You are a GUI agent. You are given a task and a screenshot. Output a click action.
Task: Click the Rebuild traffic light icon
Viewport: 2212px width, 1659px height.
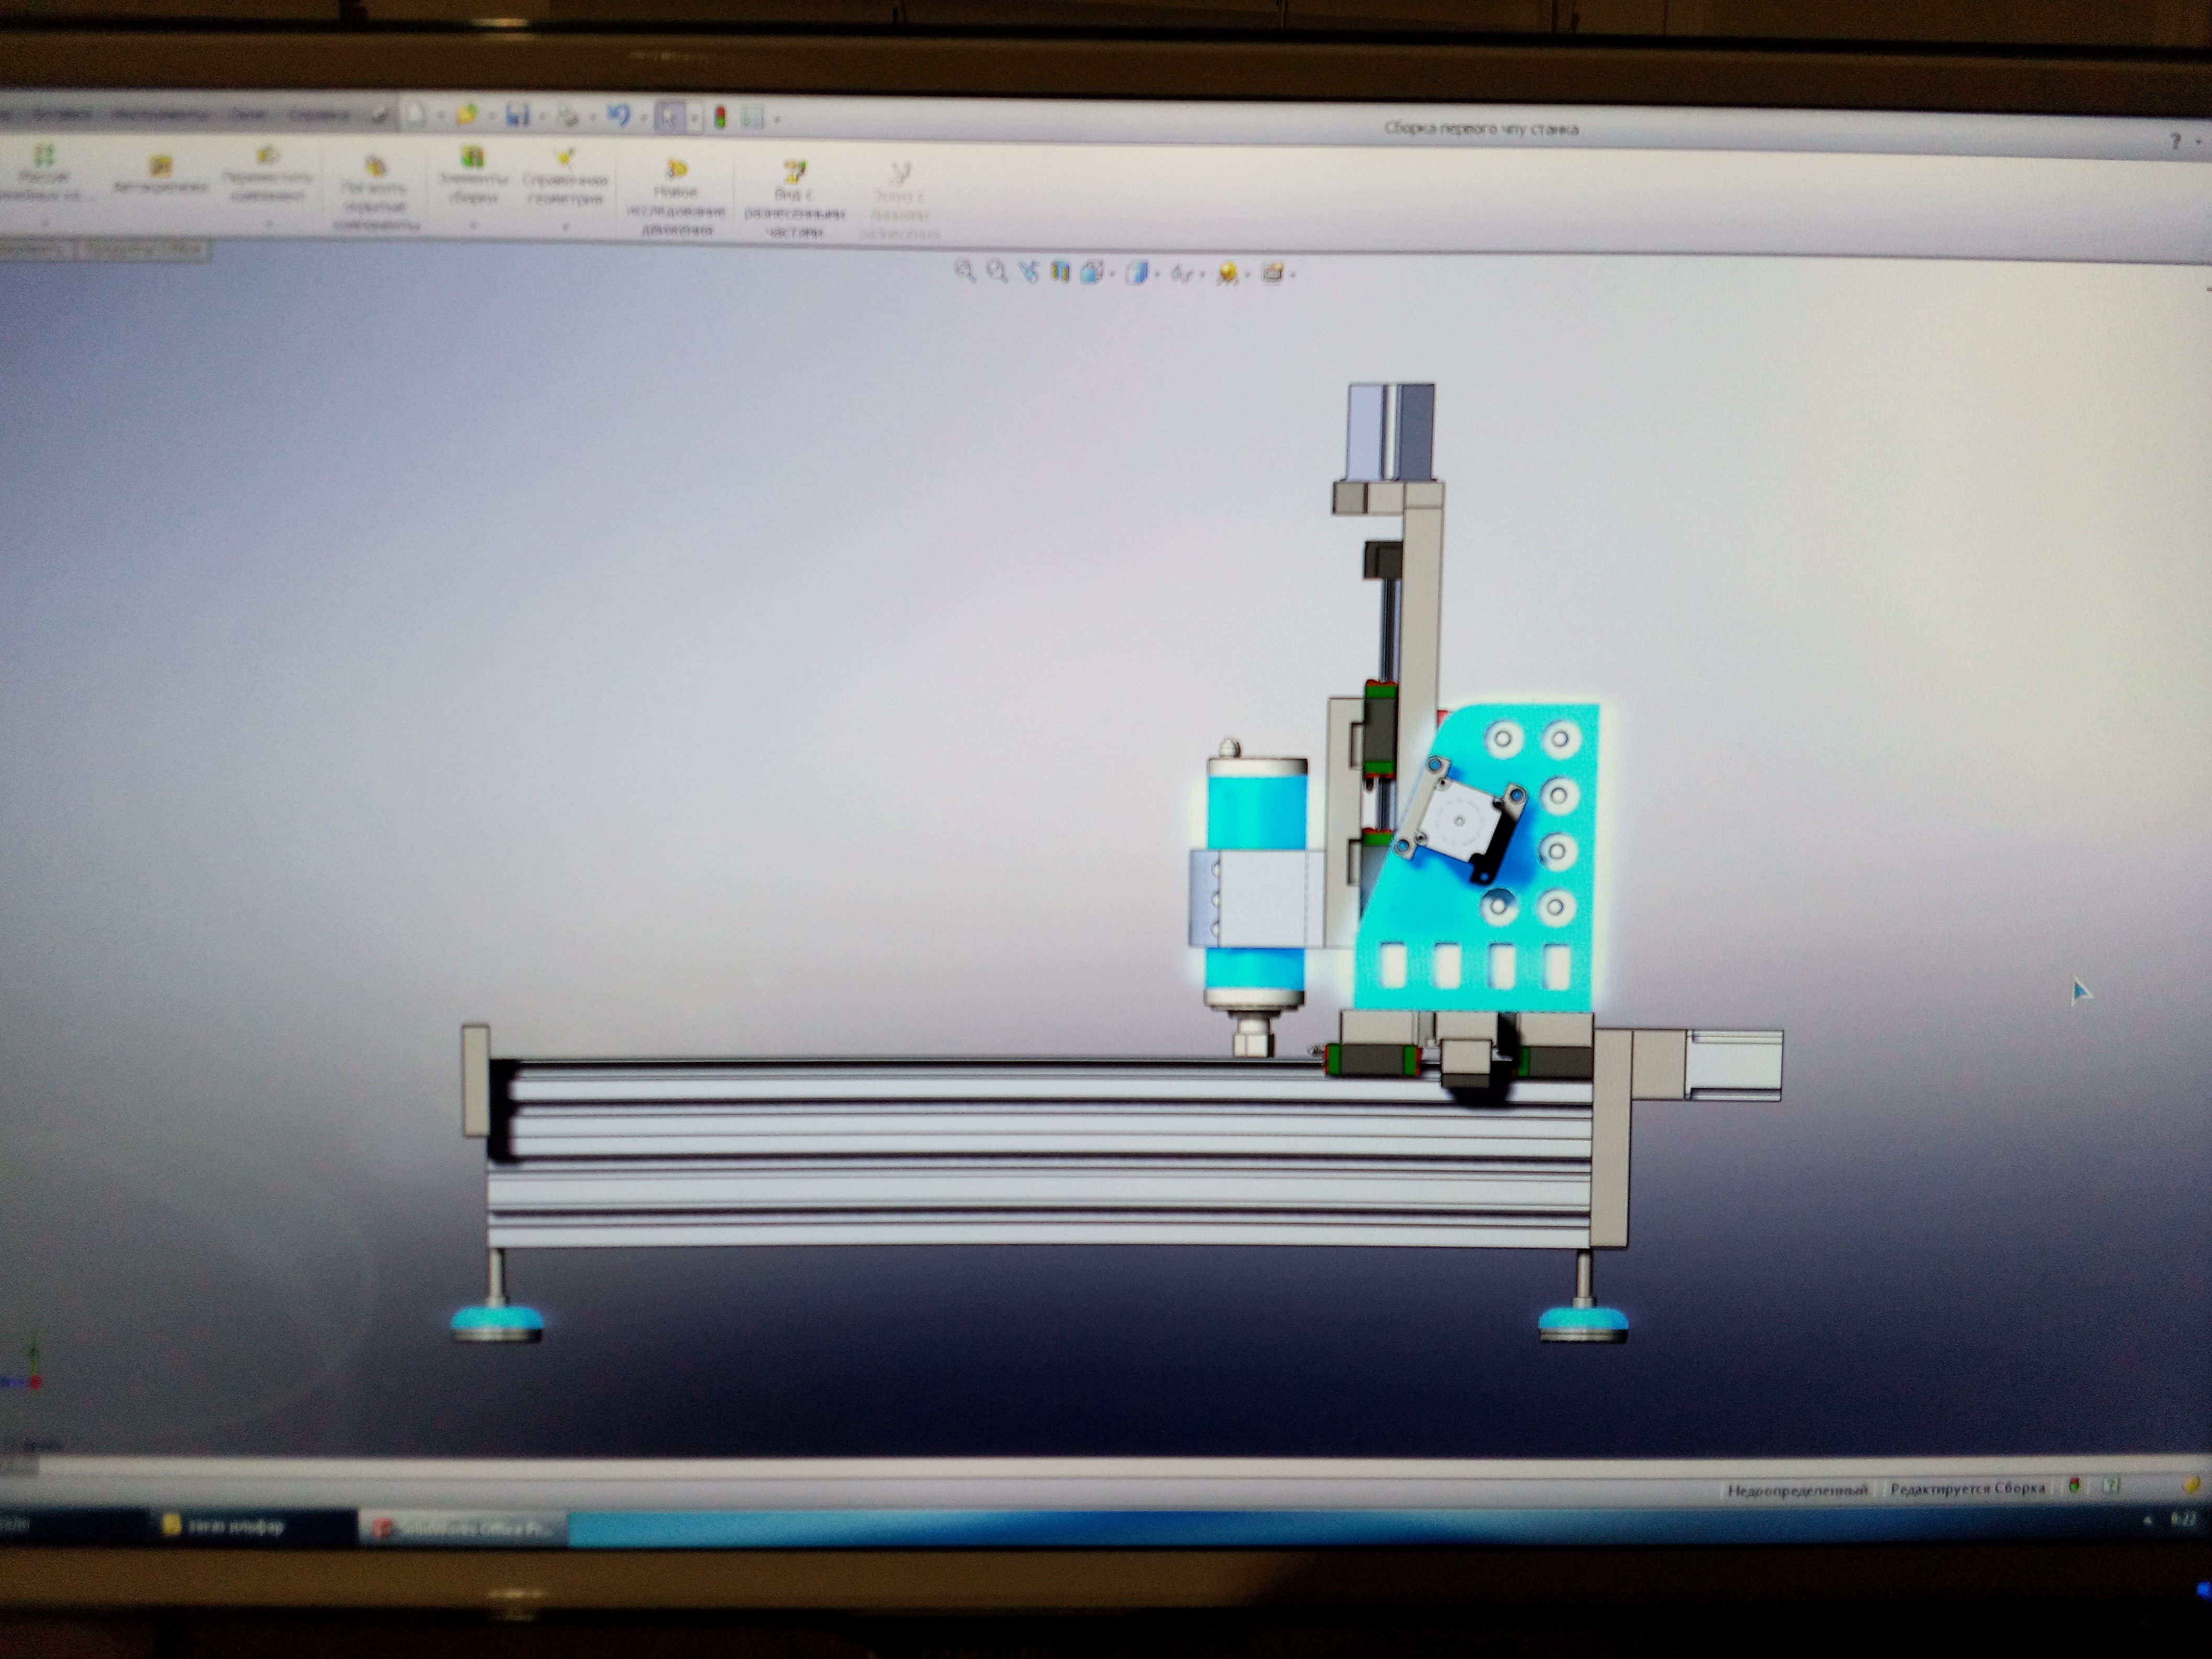pyautogui.click(x=720, y=118)
